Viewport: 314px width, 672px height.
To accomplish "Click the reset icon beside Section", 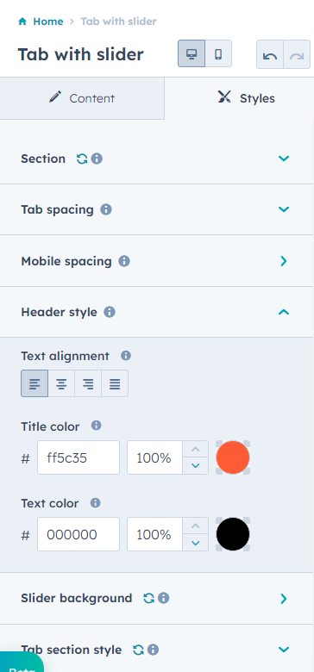I will point(81,159).
